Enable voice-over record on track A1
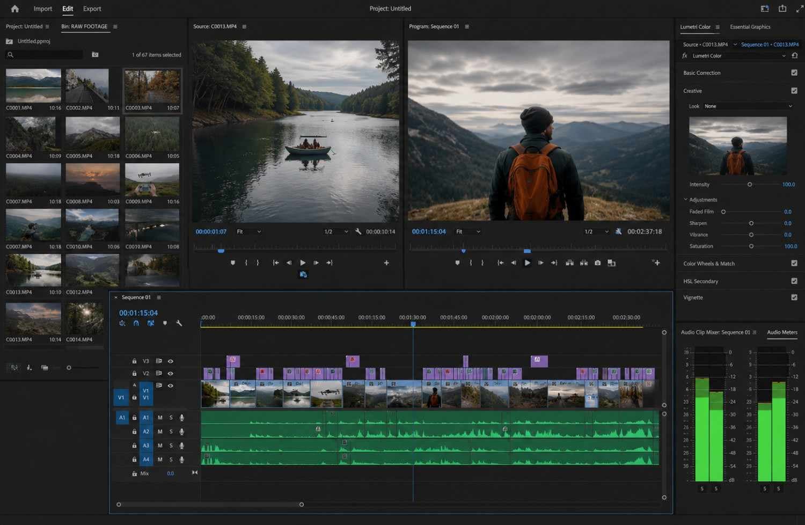This screenshot has width=805, height=525. click(x=182, y=418)
